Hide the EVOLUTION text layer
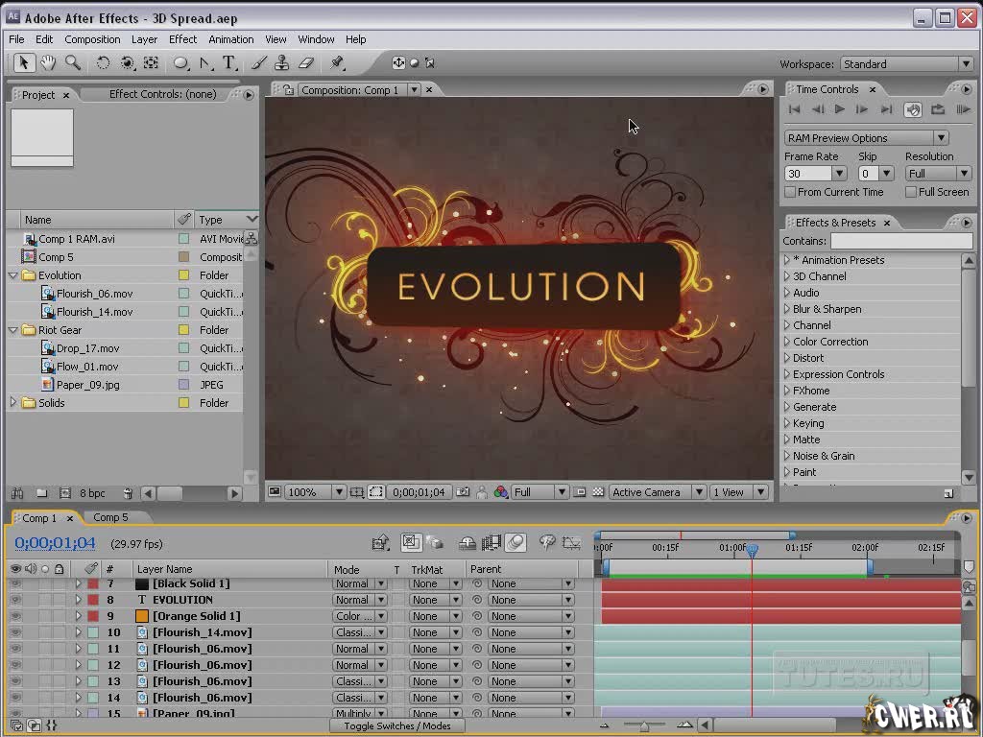Viewport: 983px width, 737px height. 15,600
